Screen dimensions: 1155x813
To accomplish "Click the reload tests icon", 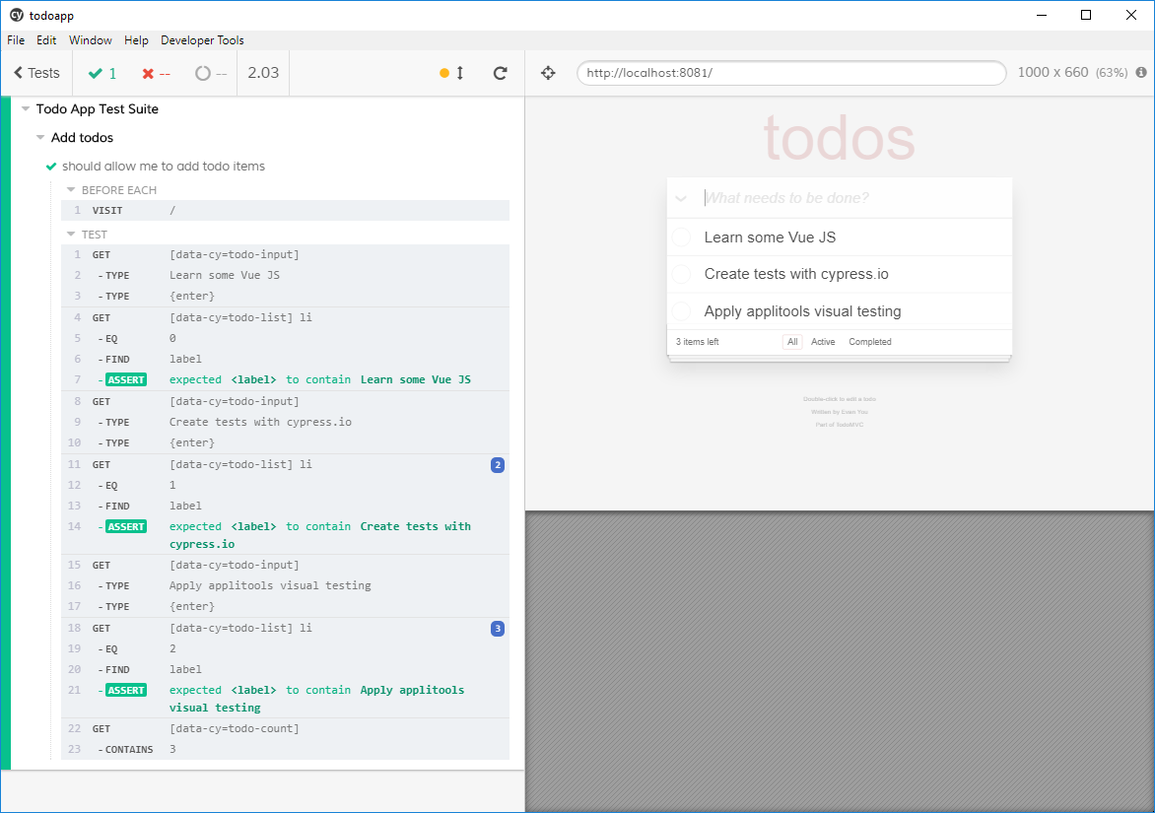I will [x=500, y=73].
